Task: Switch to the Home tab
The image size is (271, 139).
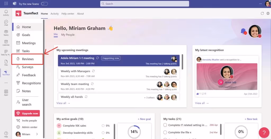Action: click(44, 14)
